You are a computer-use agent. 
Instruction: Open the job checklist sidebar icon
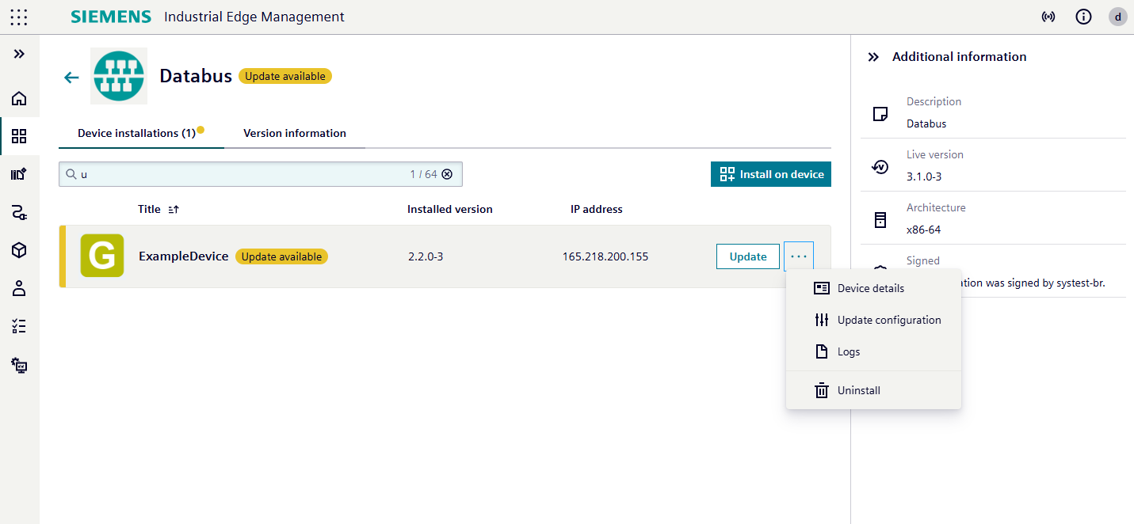[x=19, y=326]
